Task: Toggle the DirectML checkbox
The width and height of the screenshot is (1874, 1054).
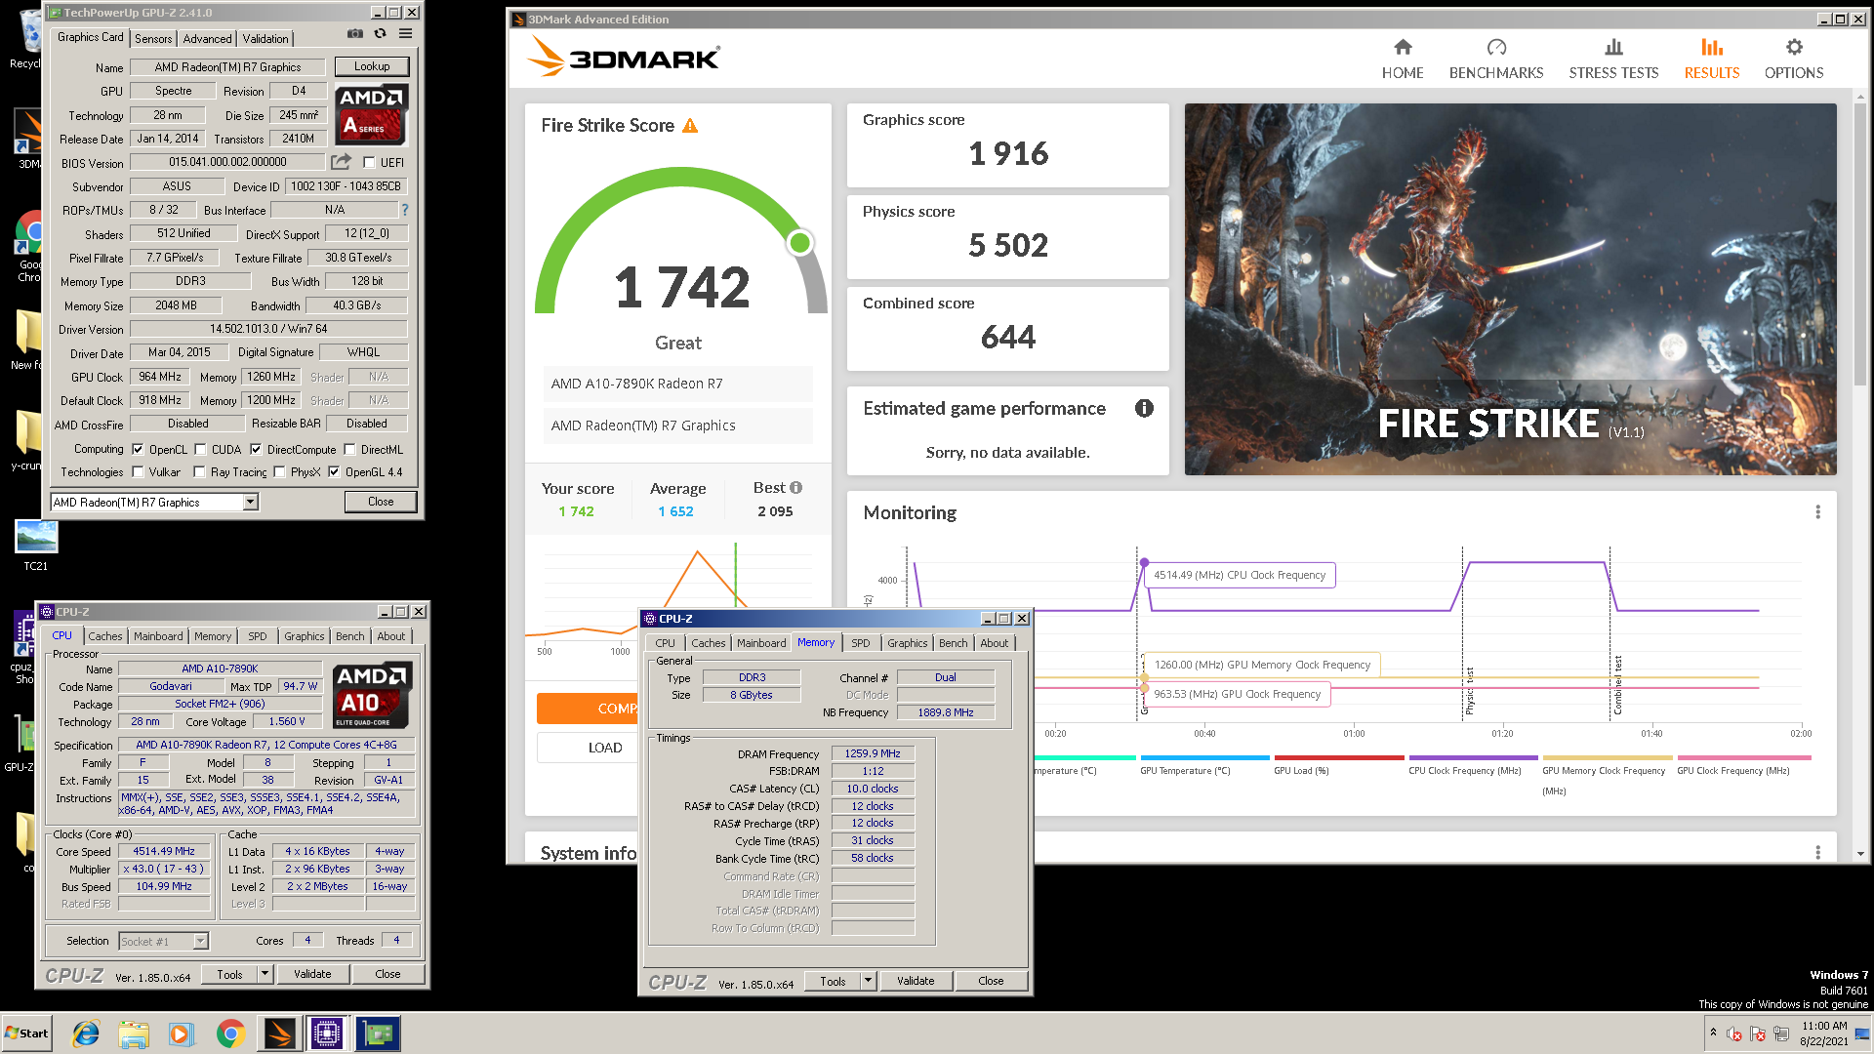Action: click(349, 450)
